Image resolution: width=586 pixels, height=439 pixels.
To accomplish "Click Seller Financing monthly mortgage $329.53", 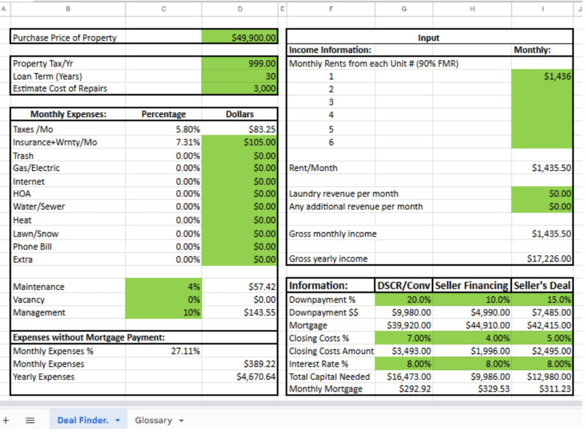I will (x=472, y=389).
